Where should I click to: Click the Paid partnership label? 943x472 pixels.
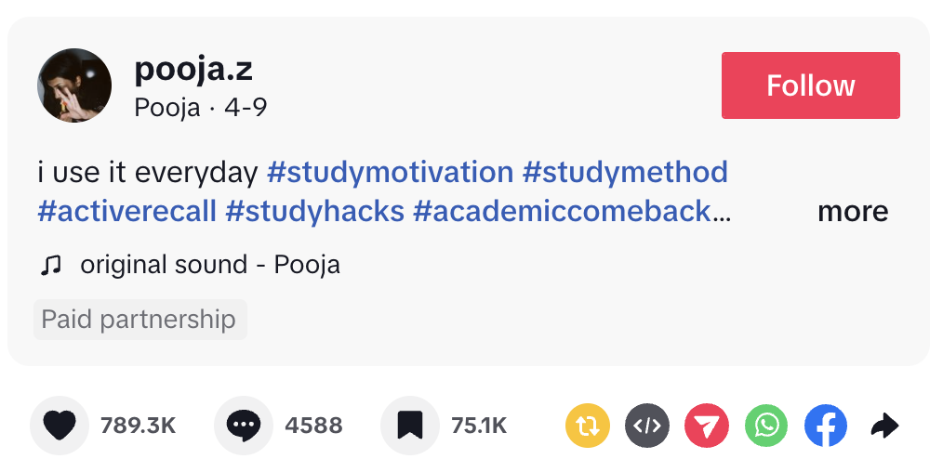point(139,320)
